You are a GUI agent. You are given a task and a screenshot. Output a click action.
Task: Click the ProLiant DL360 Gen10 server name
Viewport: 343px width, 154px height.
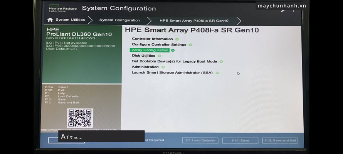click(79, 34)
